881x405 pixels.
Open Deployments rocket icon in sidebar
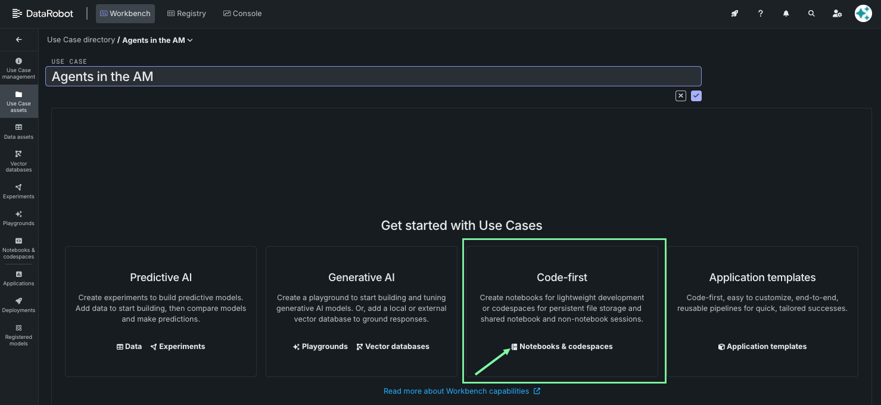pos(18,304)
